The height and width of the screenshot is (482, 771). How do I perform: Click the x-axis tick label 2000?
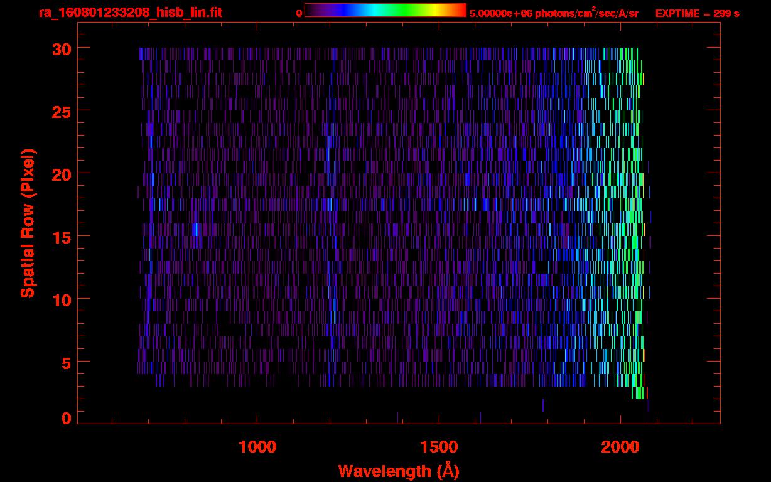pos(620,447)
